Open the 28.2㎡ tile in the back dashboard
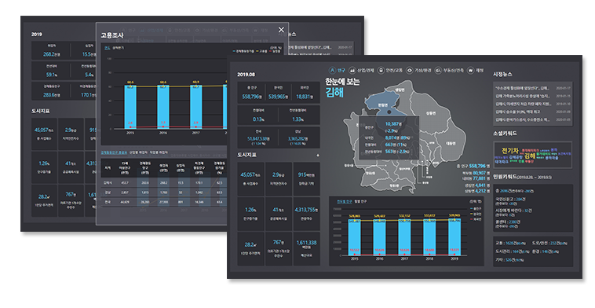 coord(44,201)
